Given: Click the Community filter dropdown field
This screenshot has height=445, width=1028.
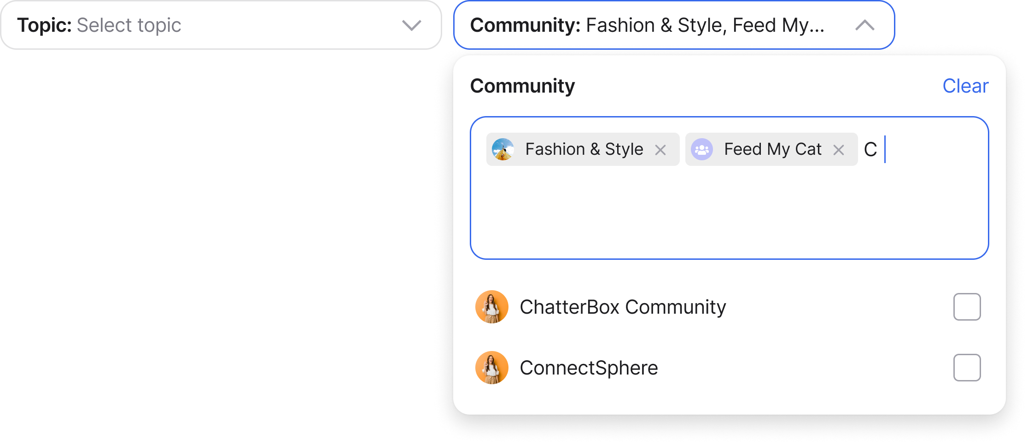Looking at the screenshot, I should pyautogui.click(x=674, y=25).
